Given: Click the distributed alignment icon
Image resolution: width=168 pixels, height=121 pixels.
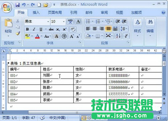Looking at the screenshot, I should click(x=115, y=29).
